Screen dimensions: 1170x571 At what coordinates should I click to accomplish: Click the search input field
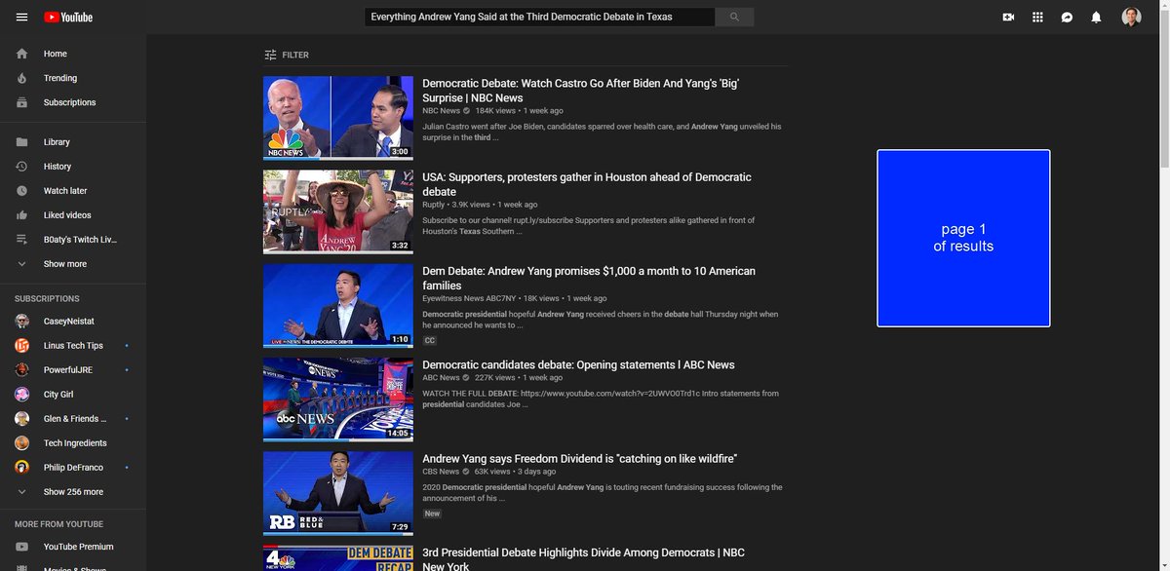coord(539,17)
